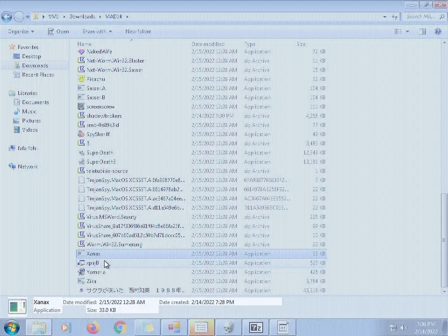
Task: Open Windows Media Player taskbar icon
Action: [66, 327]
